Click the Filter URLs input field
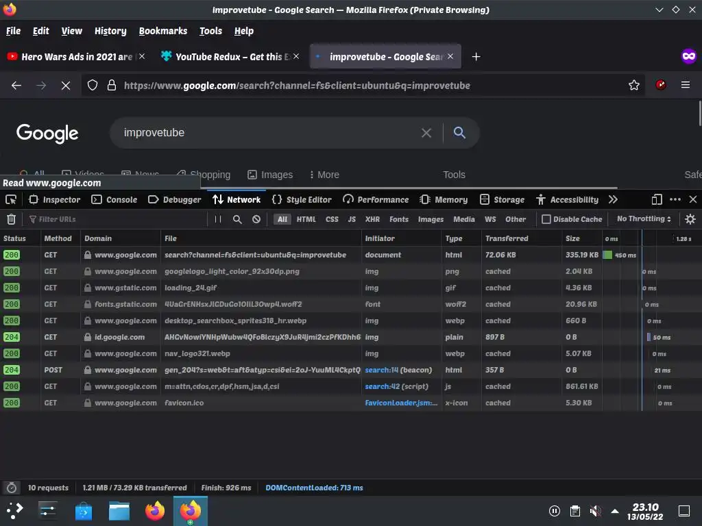This screenshot has width=702, height=526. (x=118, y=219)
